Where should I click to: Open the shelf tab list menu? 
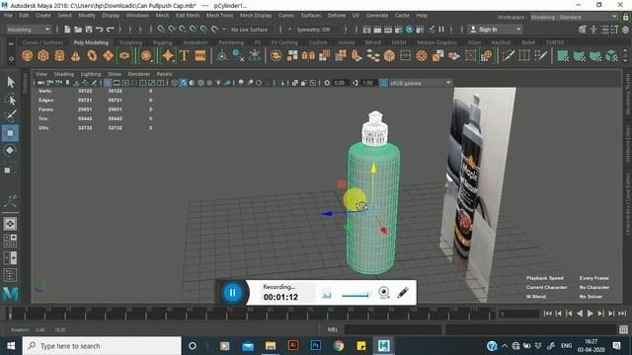point(11,43)
